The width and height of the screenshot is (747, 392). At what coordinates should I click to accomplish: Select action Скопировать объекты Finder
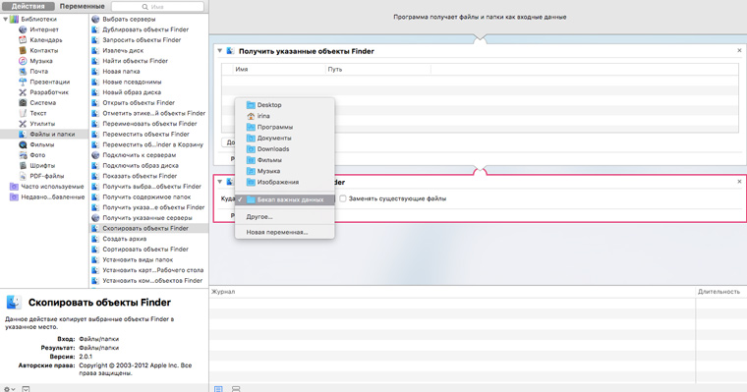click(x=148, y=229)
